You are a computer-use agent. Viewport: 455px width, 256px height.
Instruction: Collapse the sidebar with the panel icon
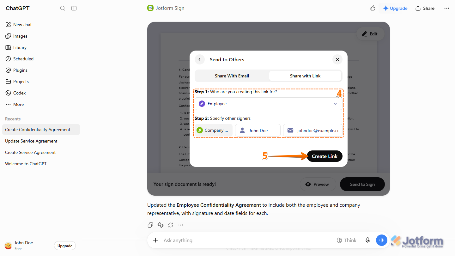coord(74,8)
